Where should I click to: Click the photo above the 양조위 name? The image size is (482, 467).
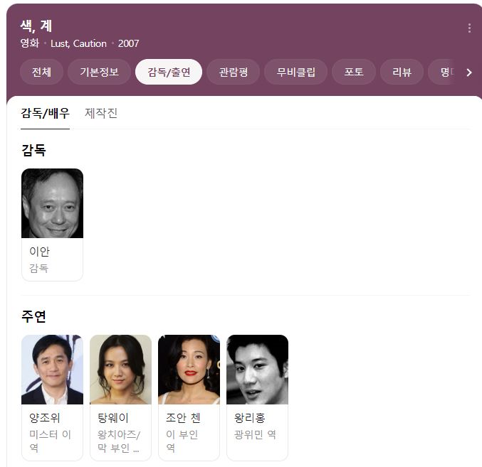coord(52,370)
